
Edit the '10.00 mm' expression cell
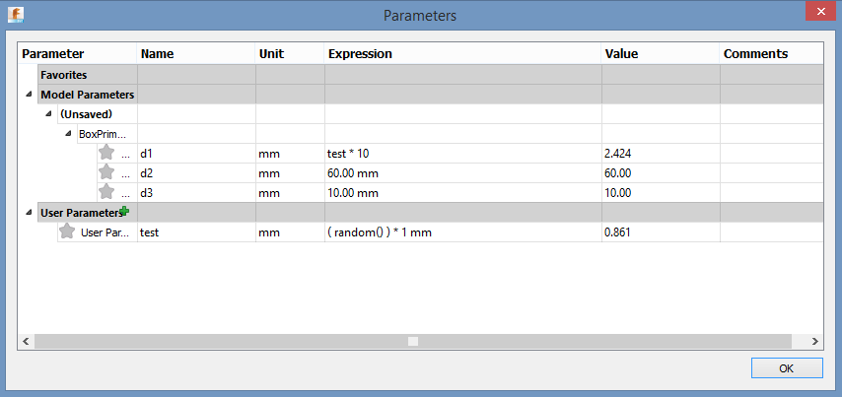tap(462, 193)
